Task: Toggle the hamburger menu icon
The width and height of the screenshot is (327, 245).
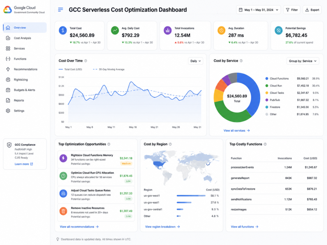Action: 60,10
